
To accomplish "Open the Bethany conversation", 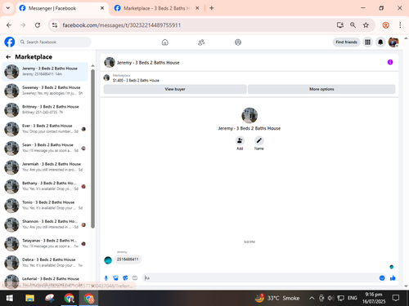I will point(45,186).
